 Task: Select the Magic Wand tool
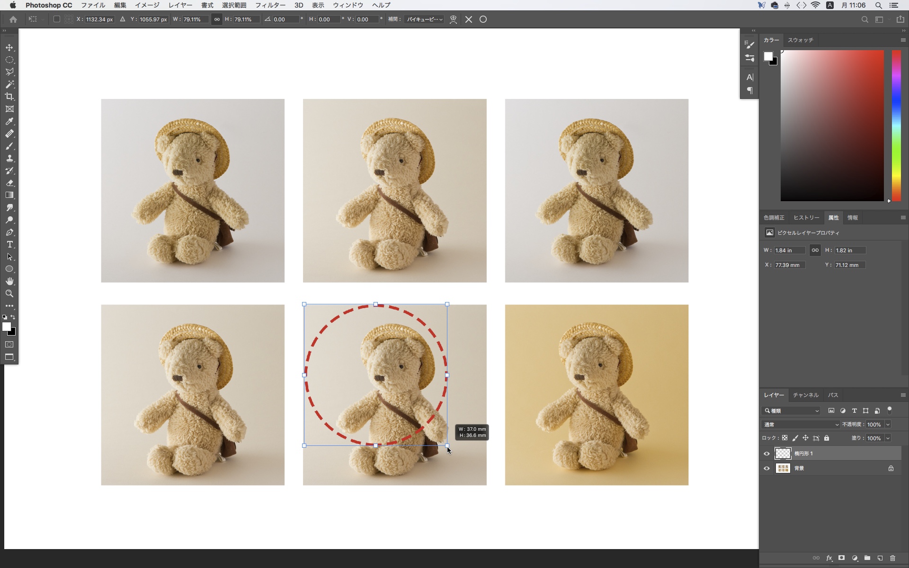[9, 84]
